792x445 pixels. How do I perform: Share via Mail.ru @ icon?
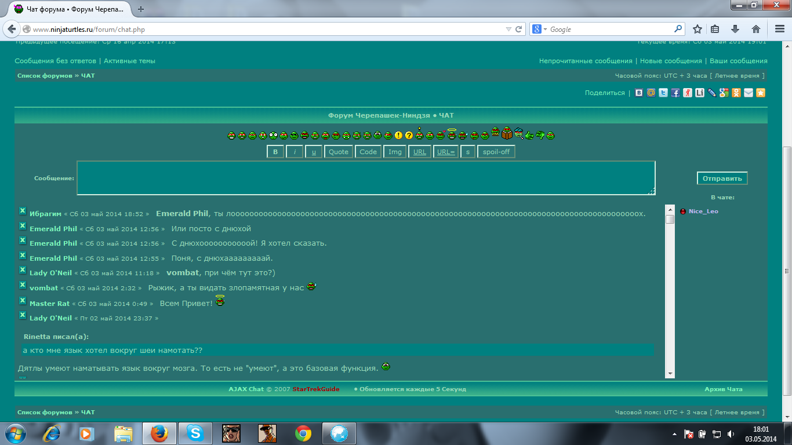click(x=651, y=93)
